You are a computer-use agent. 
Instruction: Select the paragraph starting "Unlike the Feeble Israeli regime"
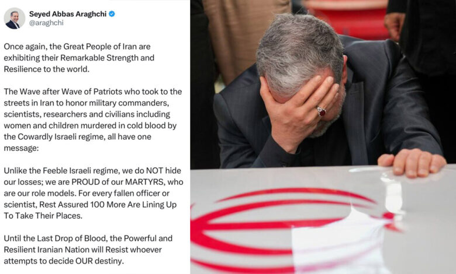(94, 193)
